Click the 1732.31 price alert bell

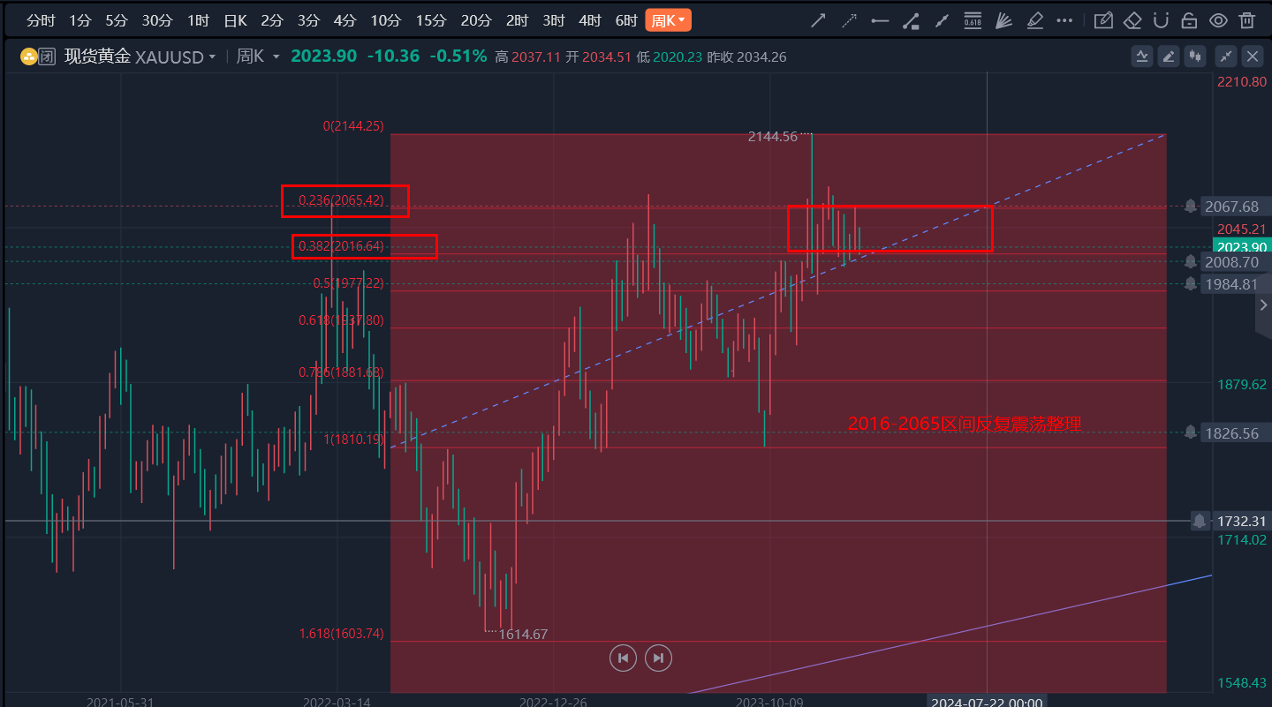click(1199, 521)
